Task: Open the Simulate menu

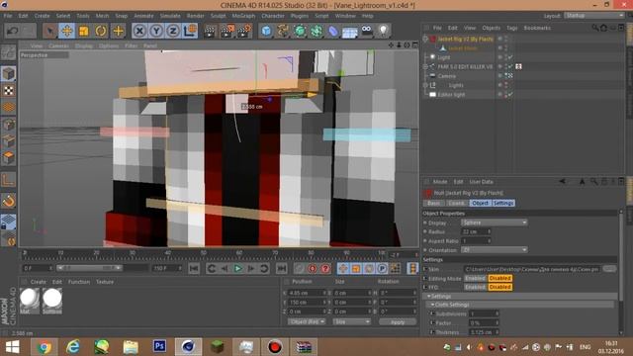Action: coord(170,16)
